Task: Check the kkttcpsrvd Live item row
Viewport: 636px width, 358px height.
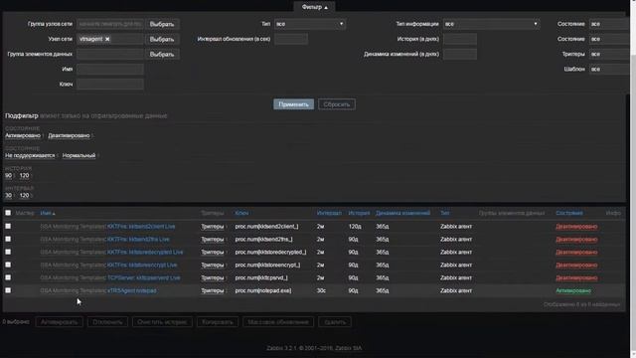Action: tap(8, 277)
